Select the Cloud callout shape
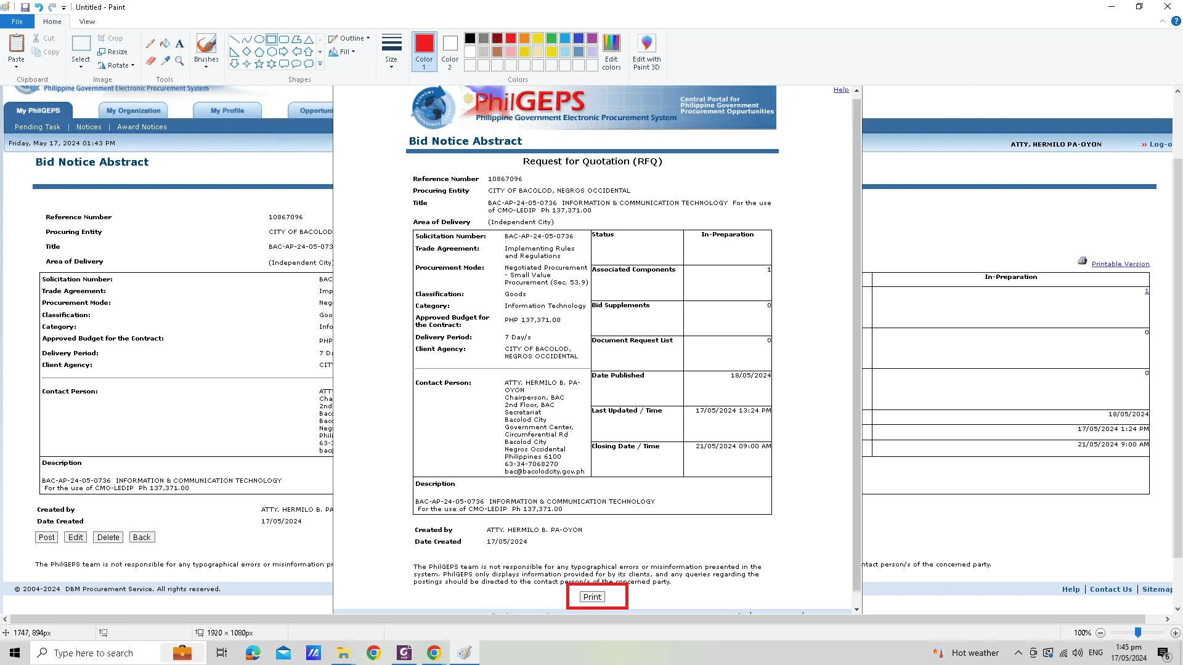This screenshot has height=665, width=1183. pos(309,63)
